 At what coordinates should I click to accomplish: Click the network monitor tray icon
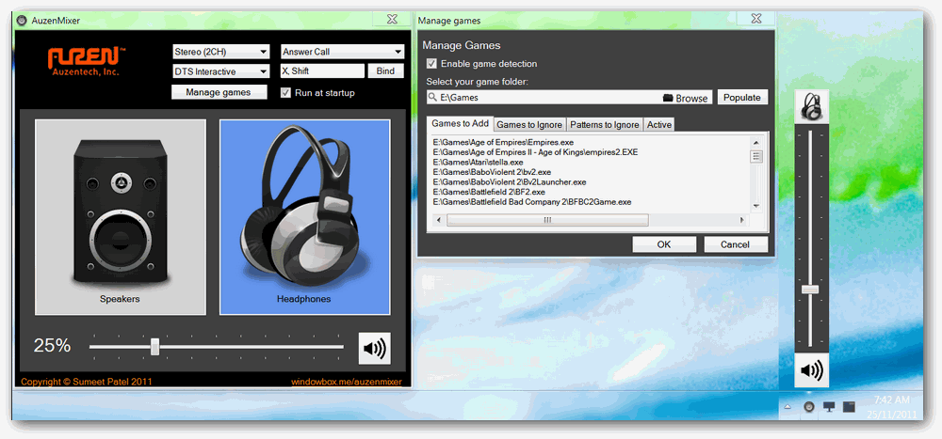(x=829, y=407)
